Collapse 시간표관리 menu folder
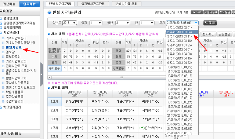Viewport: 235px width, 139px height. (1, 32)
